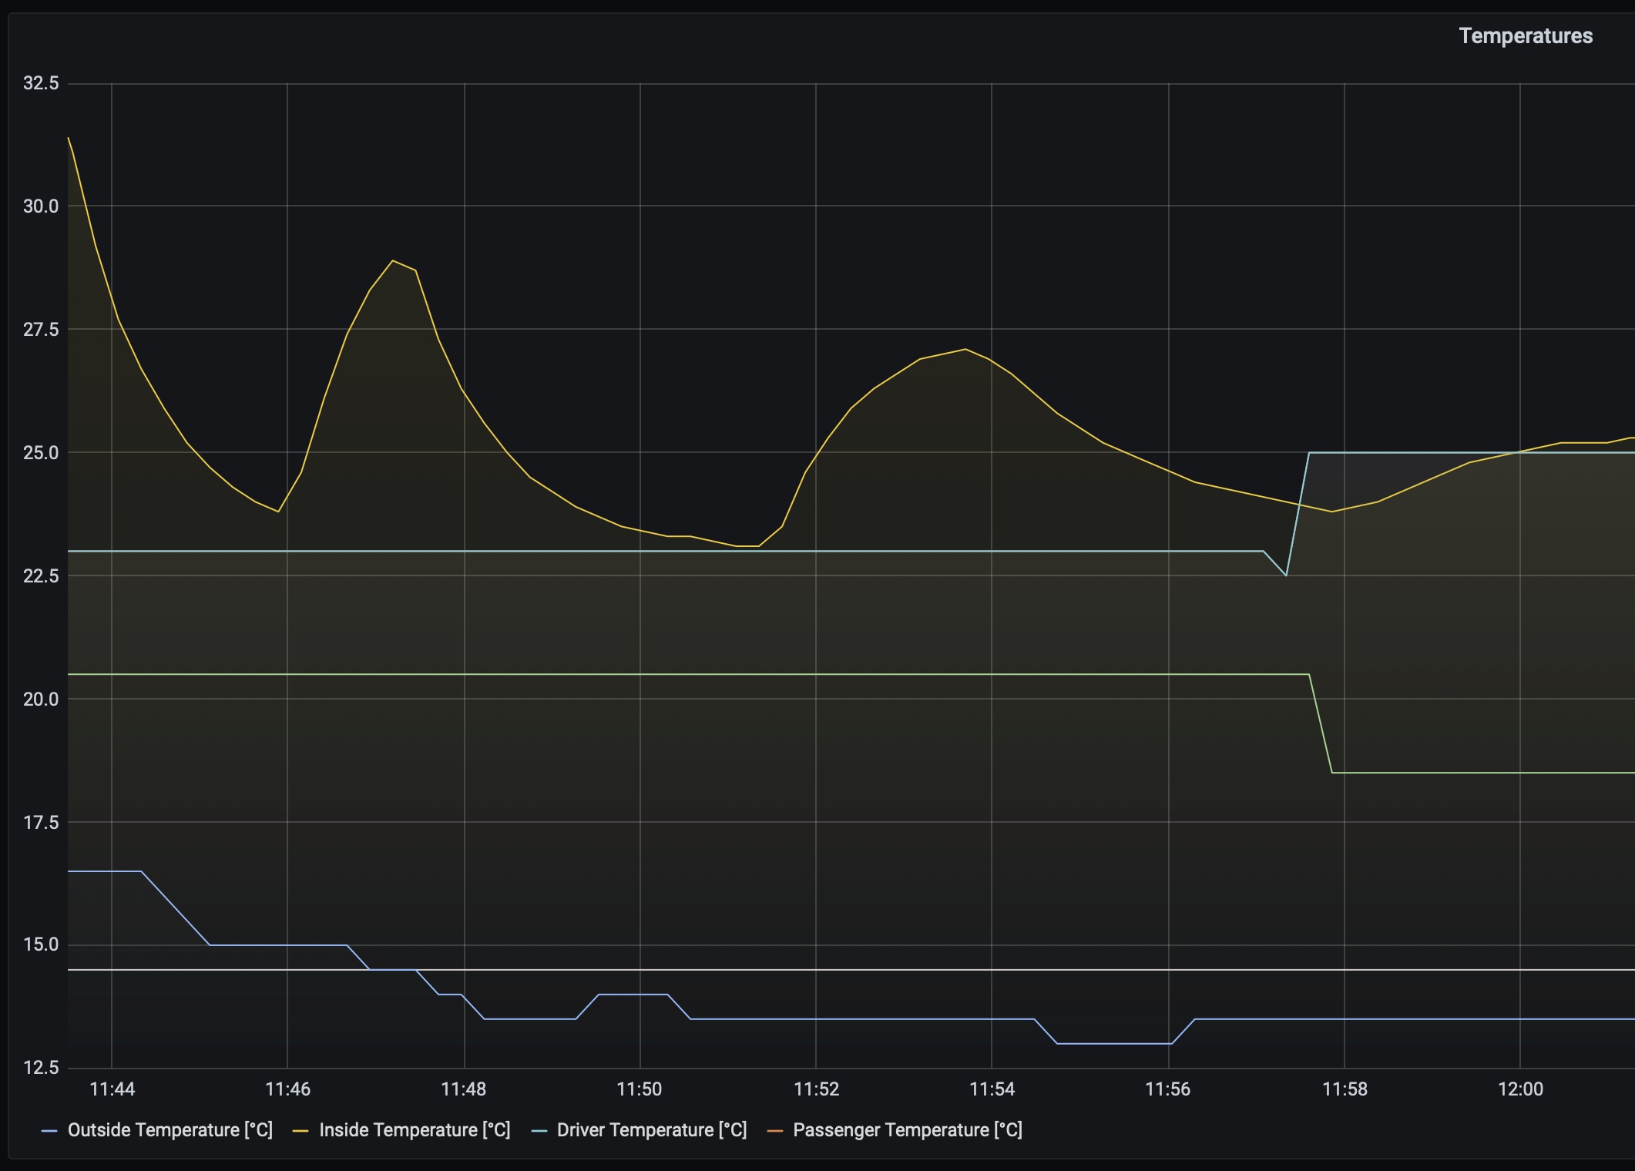Click the blue Outside Temperature color swatch

pyautogui.click(x=49, y=1131)
